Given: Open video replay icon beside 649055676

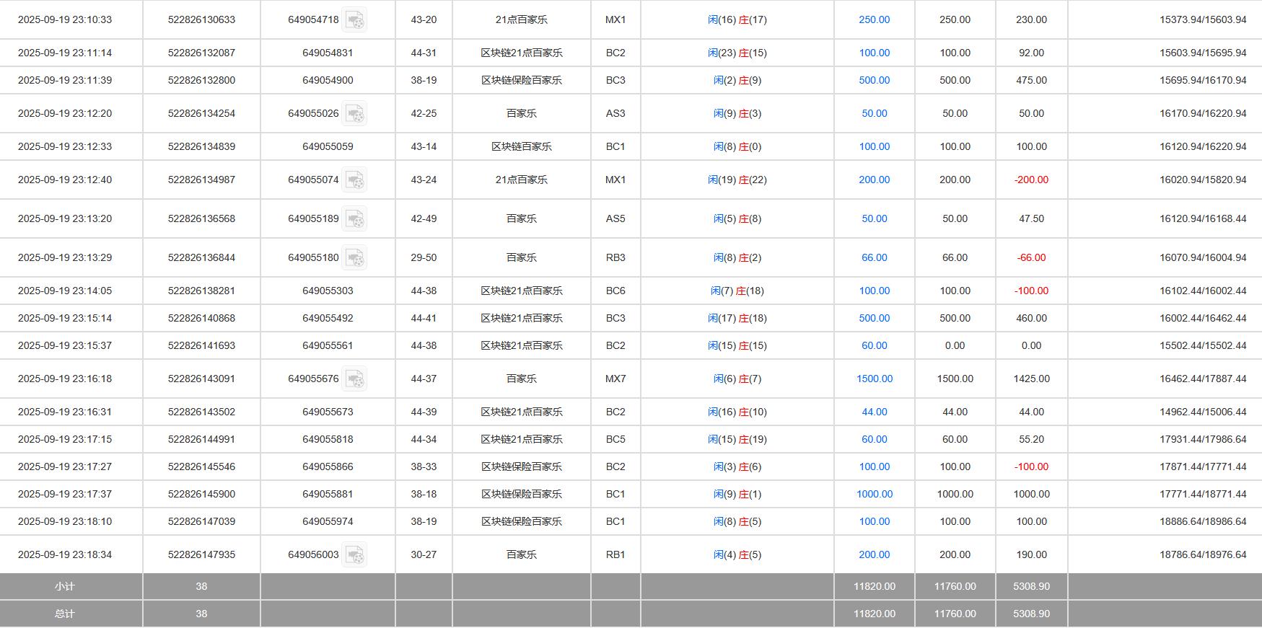Looking at the screenshot, I should pos(354,379).
